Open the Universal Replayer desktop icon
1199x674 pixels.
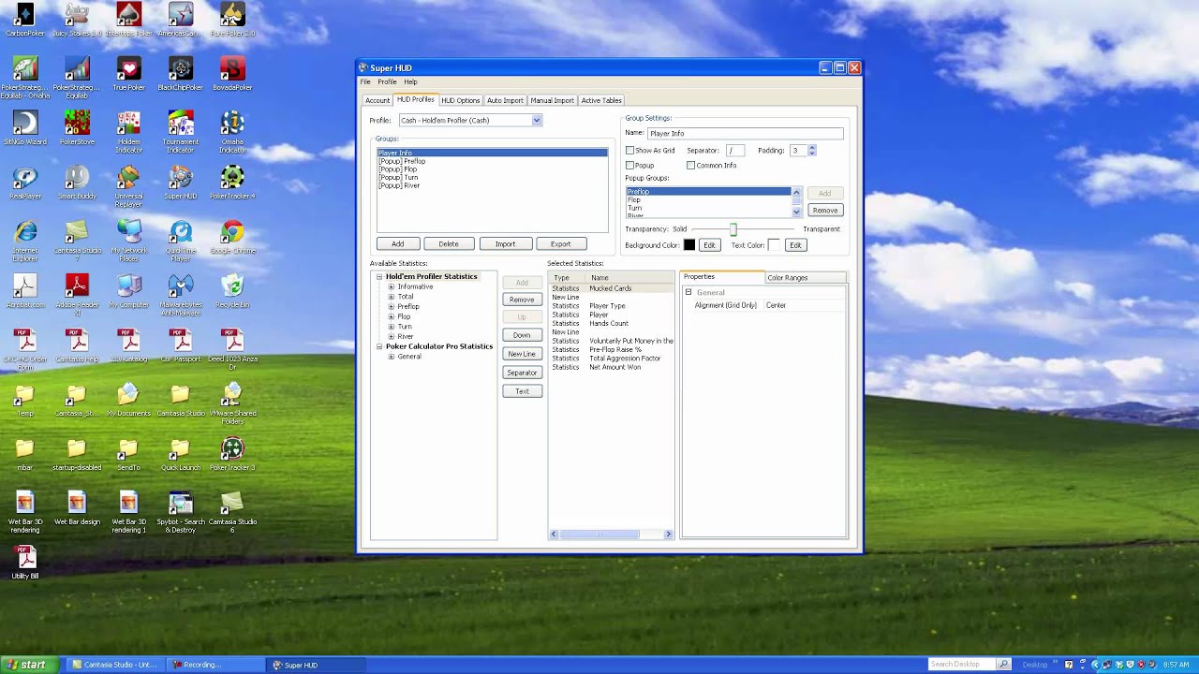click(128, 186)
